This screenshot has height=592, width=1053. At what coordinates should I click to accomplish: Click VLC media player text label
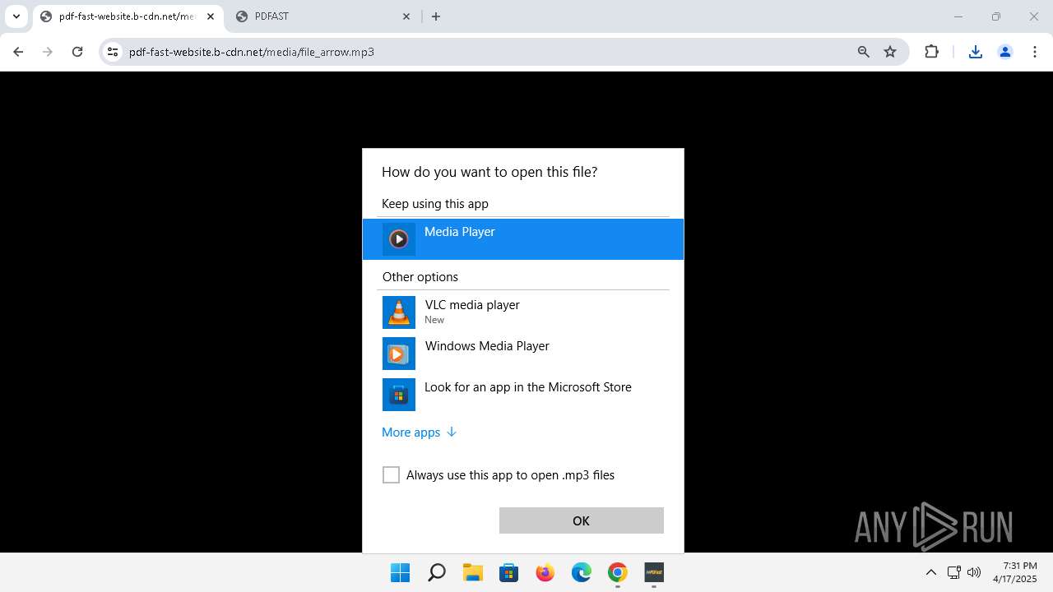pos(472,305)
